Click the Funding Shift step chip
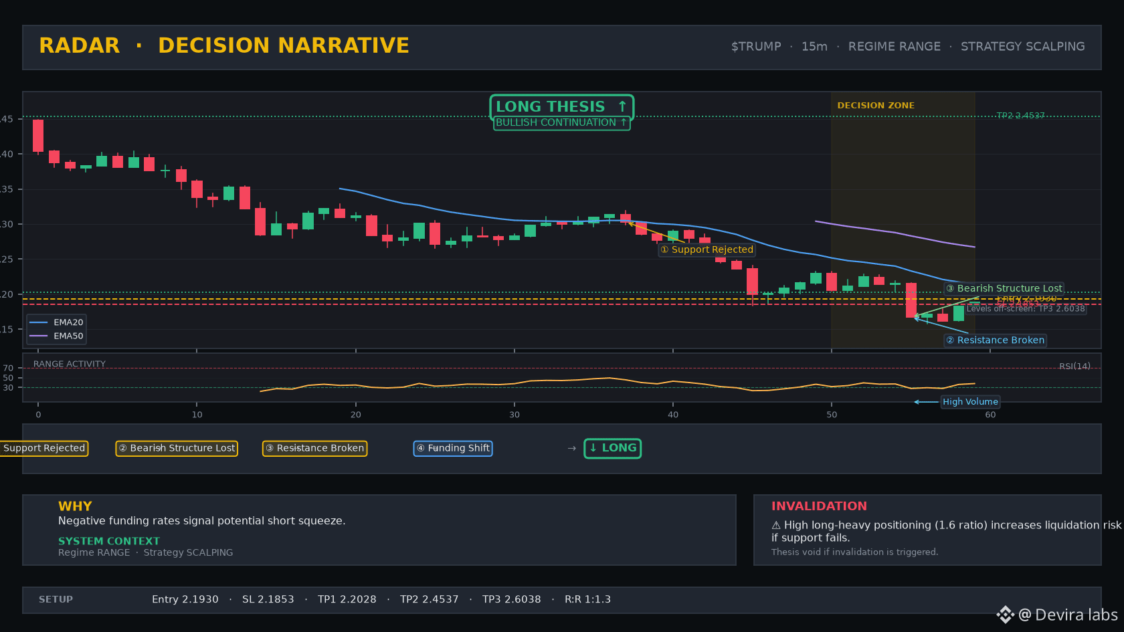The image size is (1124, 632). [453, 448]
